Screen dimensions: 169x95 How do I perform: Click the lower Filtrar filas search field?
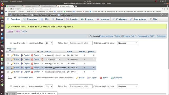click(81, 86)
